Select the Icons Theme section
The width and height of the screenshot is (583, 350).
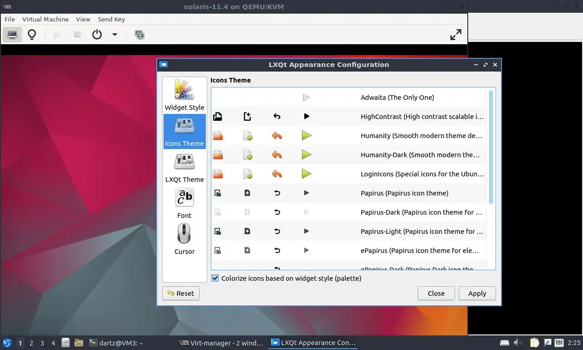[184, 131]
